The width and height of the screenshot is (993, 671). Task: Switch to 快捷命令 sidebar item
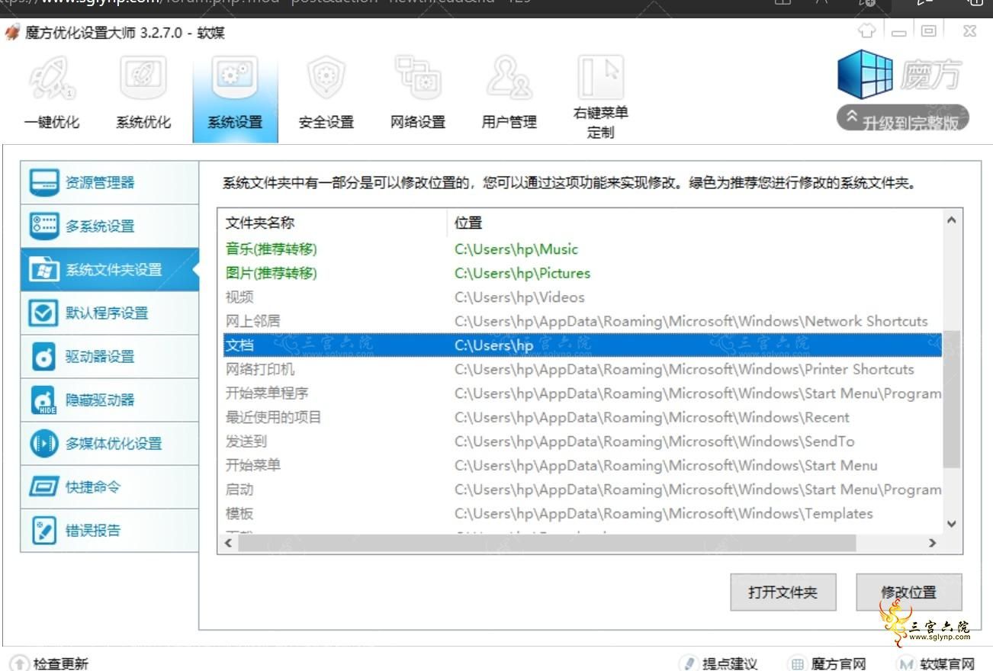click(x=110, y=486)
